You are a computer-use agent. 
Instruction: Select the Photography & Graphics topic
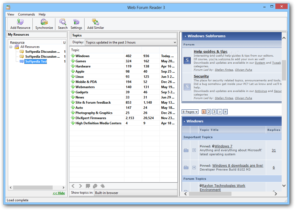point(123,113)
